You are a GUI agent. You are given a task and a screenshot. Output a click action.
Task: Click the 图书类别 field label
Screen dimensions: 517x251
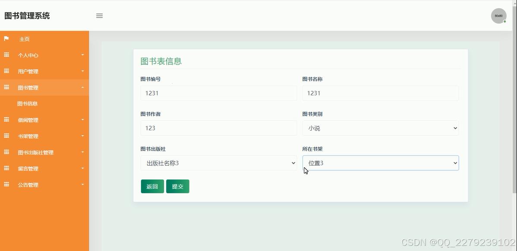pos(312,114)
